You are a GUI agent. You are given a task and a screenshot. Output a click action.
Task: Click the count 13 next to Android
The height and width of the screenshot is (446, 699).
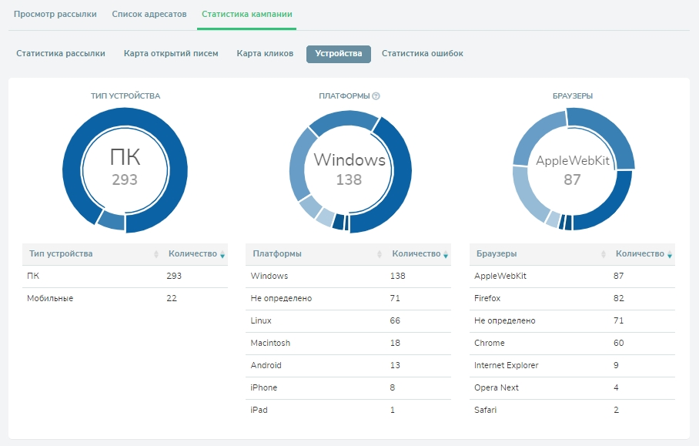pyautogui.click(x=395, y=365)
